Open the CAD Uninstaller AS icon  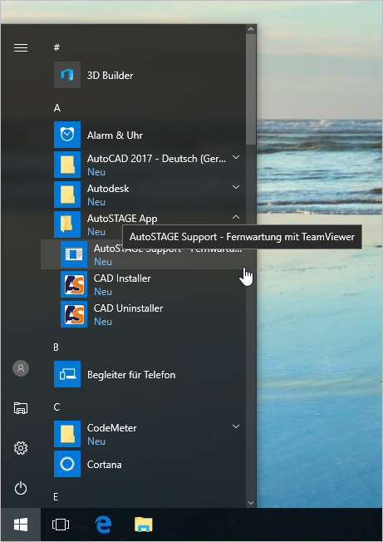coord(74,314)
